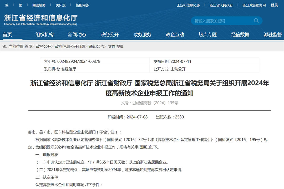
Task: Click the 登录 login button
Action: tap(274, 5)
